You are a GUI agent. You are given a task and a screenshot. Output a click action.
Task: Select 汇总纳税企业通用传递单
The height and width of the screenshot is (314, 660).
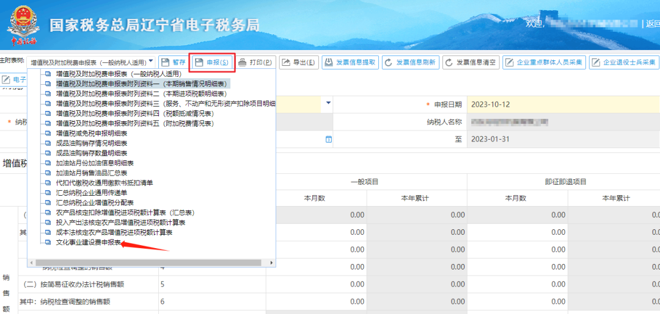tap(91, 192)
